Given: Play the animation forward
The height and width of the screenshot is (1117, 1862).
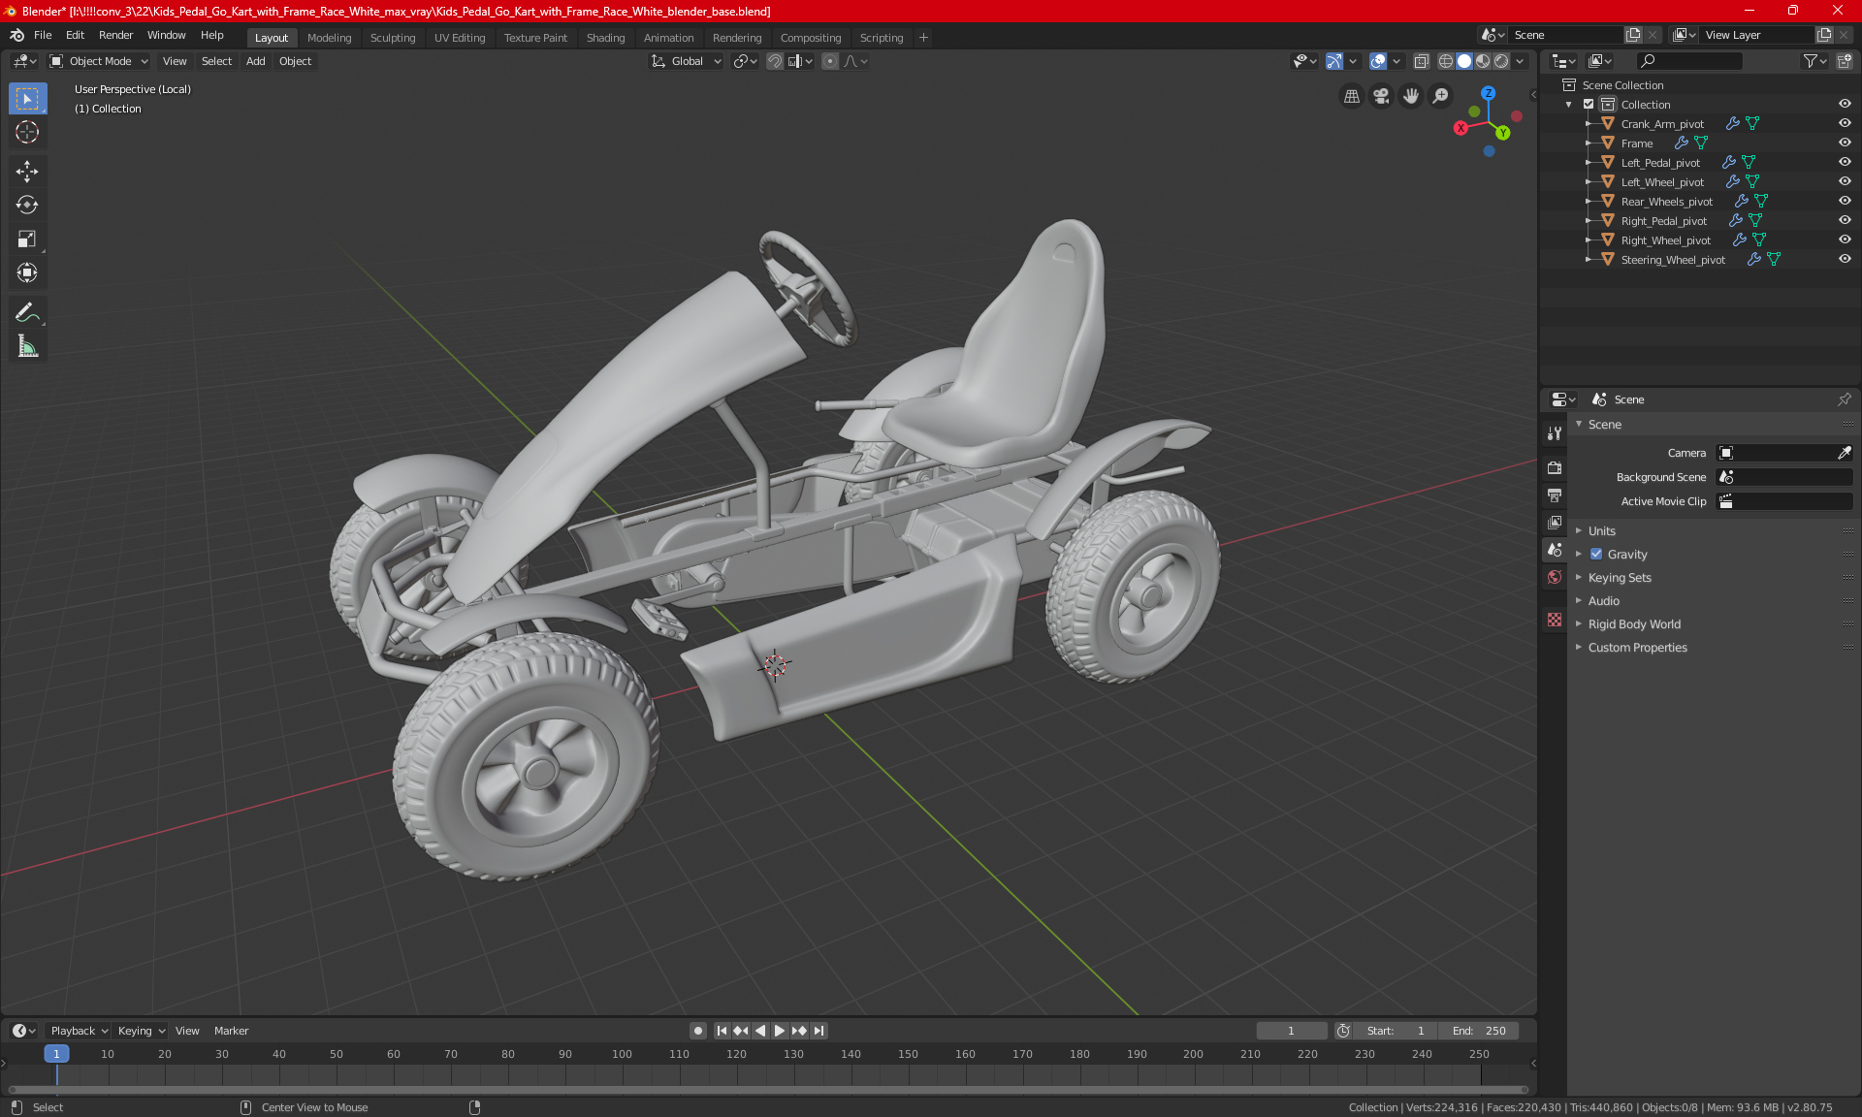Looking at the screenshot, I should 780,1031.
